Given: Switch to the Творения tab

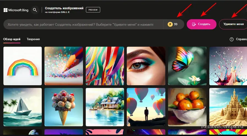Looking at the screenshot, I should click(x=33, y=39).
